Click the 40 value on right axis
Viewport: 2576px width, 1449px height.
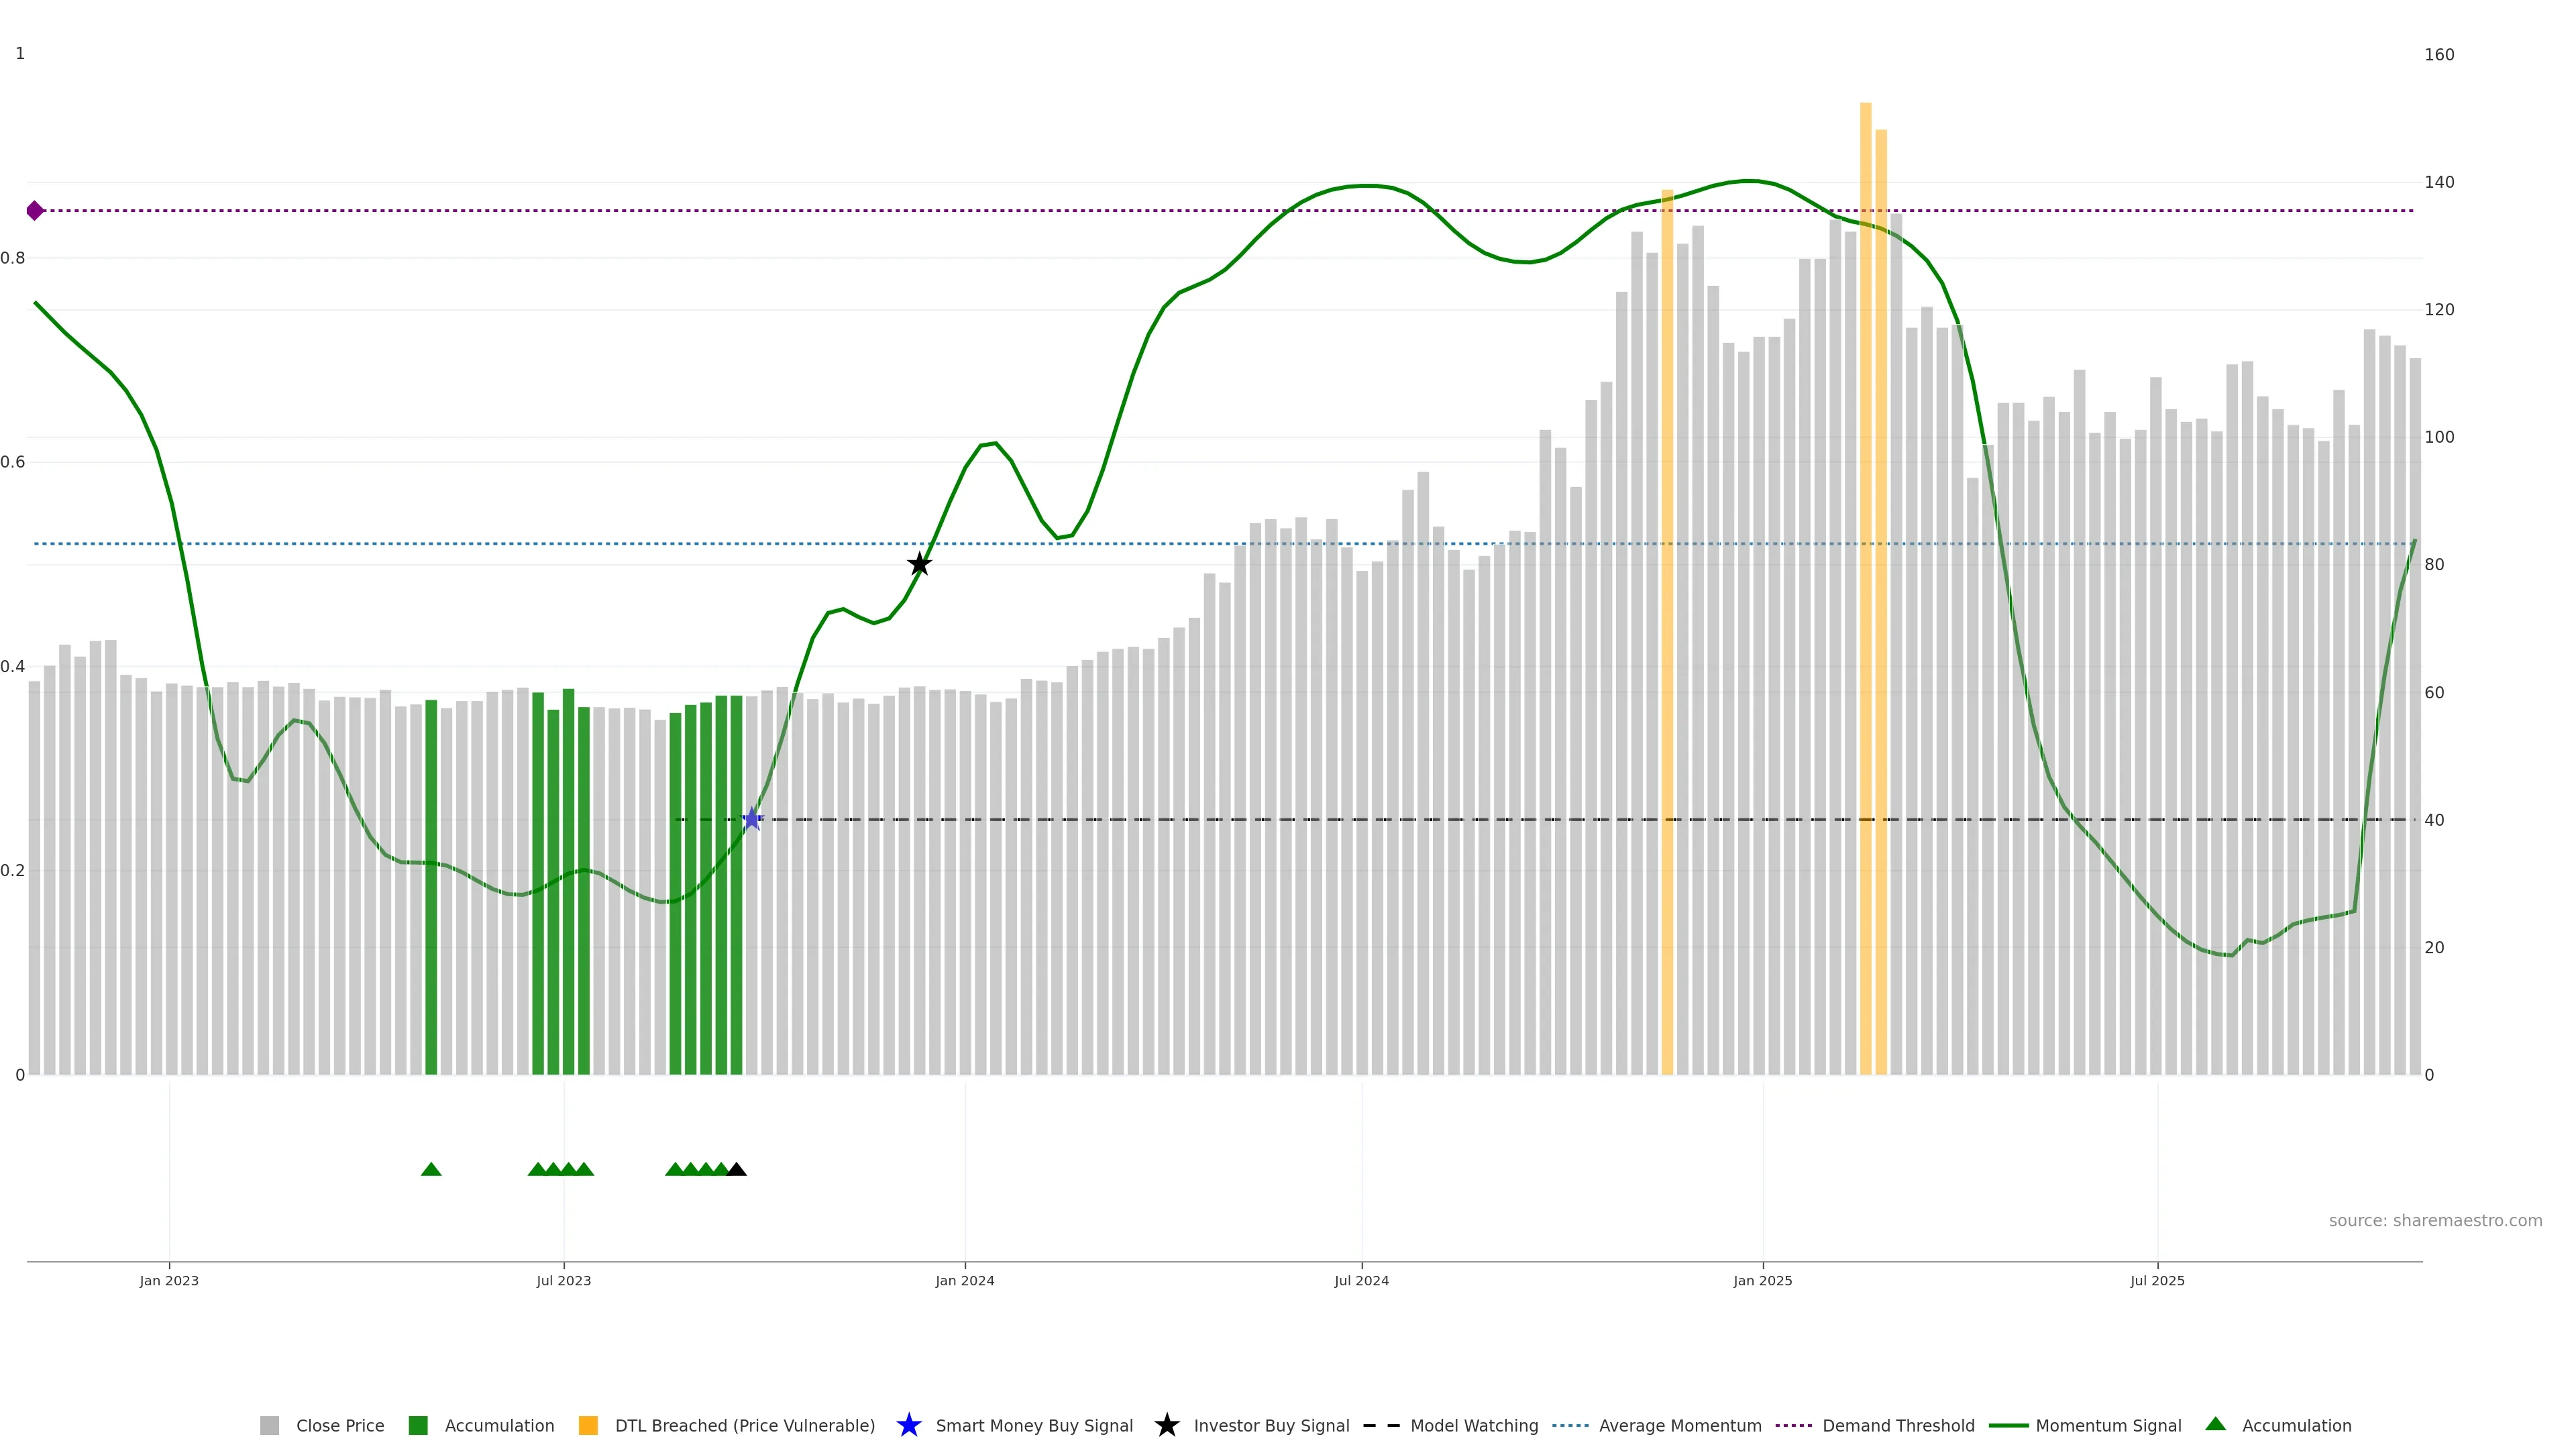click(x=2434, y=820)
